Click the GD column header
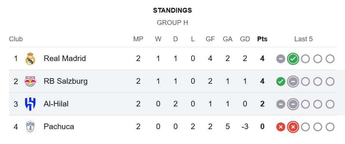 point(245,39)
